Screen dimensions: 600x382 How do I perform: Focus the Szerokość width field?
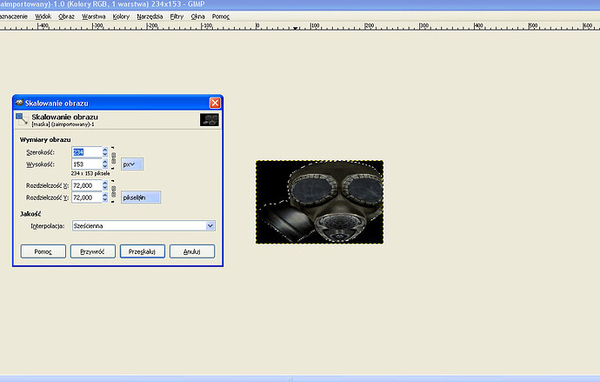click(87, 152)
